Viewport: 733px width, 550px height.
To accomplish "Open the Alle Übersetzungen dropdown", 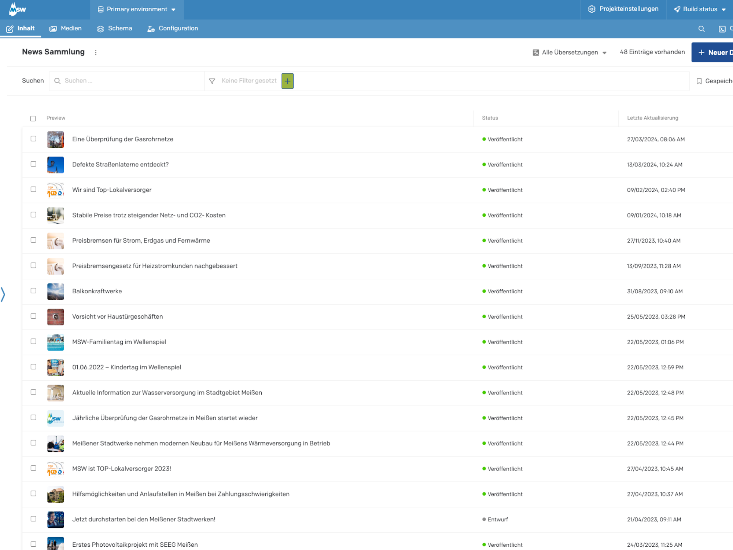I will click(570, 52).
